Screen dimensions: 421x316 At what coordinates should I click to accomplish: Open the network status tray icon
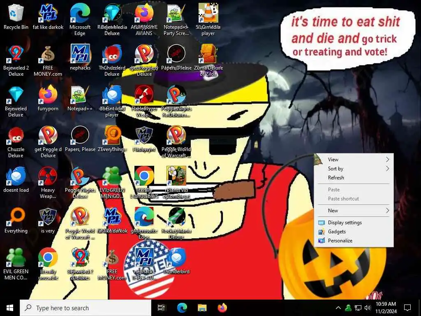(358, 308)
